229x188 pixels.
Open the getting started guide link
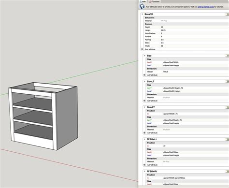pyautogui.click(x=206, y=7)
